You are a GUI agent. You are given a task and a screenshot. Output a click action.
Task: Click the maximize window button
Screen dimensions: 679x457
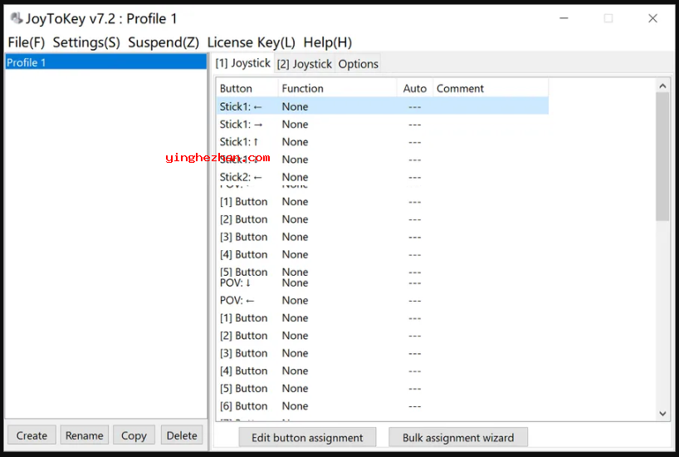tap(608, 18)
